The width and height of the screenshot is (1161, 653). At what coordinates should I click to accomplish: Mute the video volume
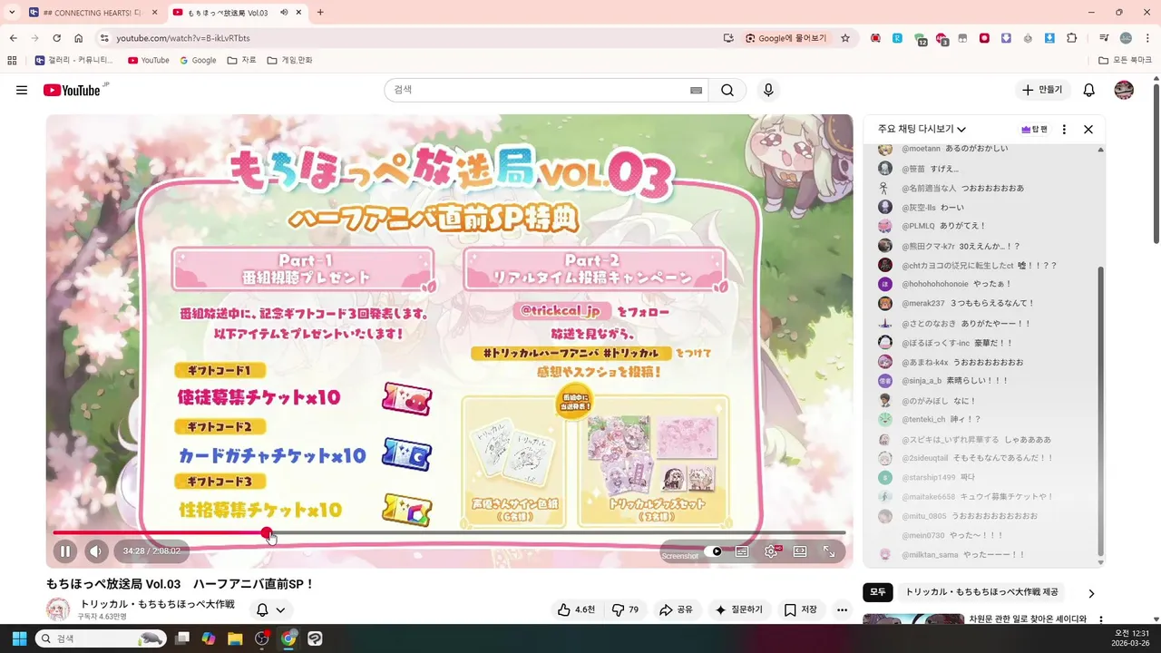pos(97,551)
